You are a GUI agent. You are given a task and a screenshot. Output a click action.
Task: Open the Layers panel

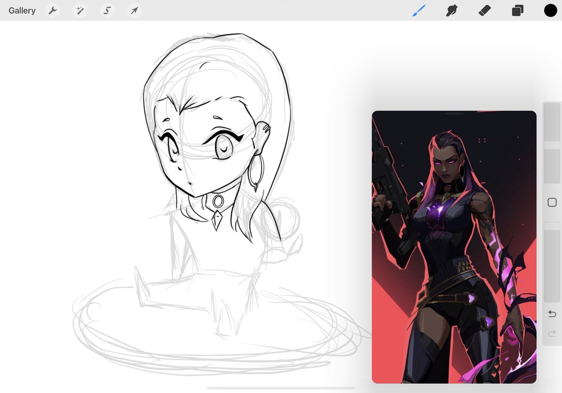(518, 10)
